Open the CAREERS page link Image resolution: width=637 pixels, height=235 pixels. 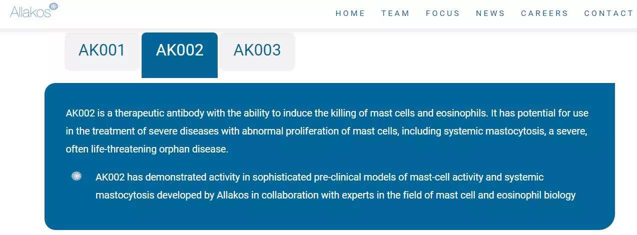(x=544, y=13)
